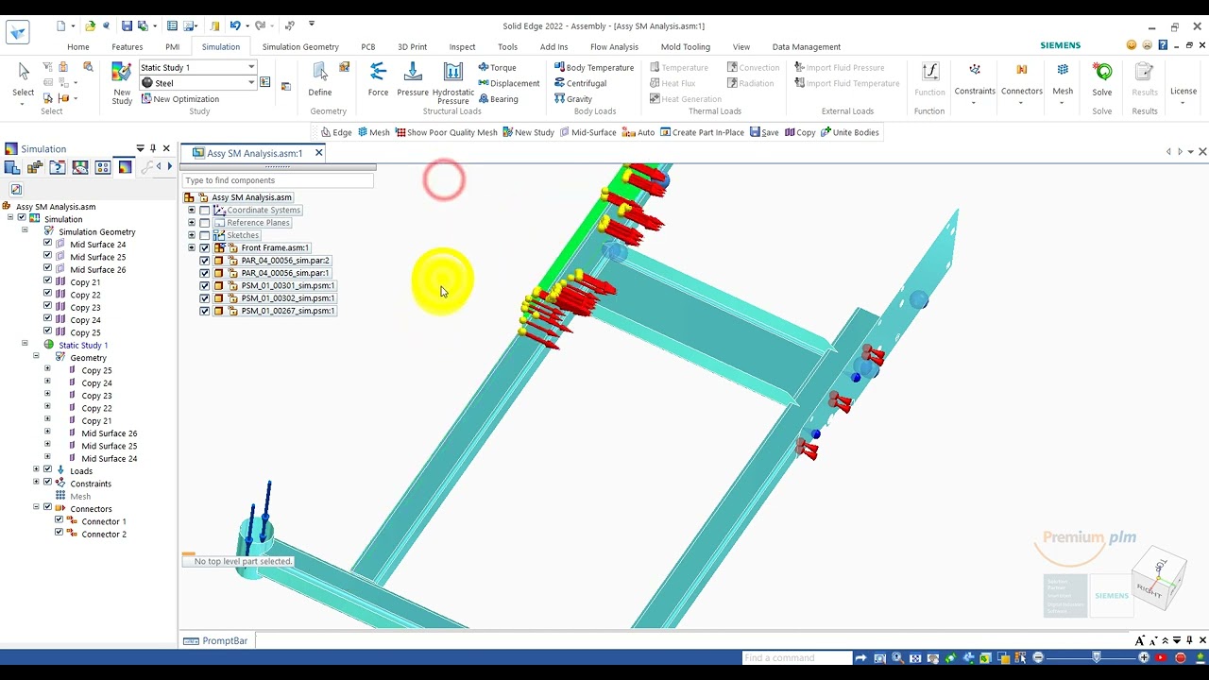Screen dimensions: 1209x680
Task: Select the Pressure load tool
Action: click(x=413, y=79)
